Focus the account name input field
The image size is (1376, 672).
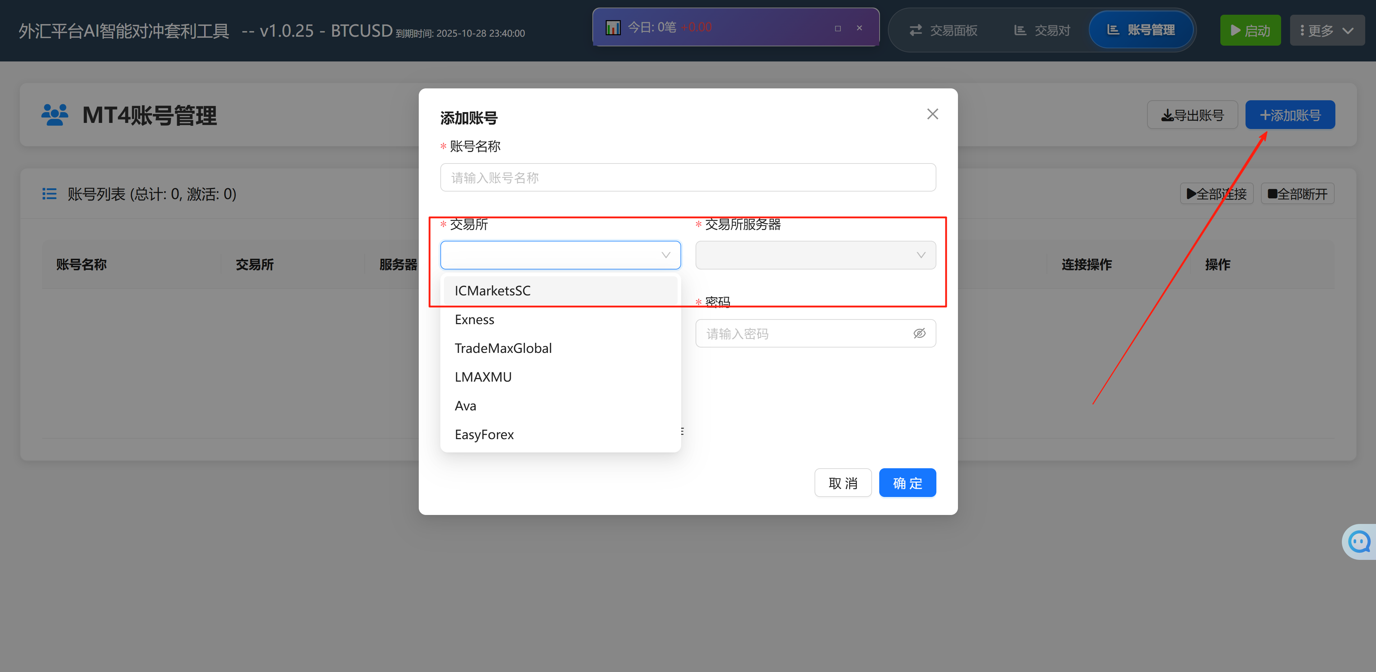688,178
